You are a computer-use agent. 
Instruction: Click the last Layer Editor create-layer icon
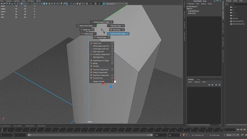click(x=220, y=85)
